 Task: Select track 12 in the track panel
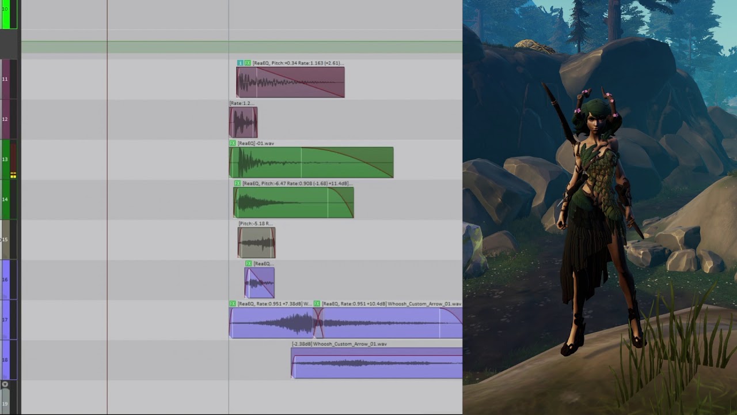(x=5, y=119)
